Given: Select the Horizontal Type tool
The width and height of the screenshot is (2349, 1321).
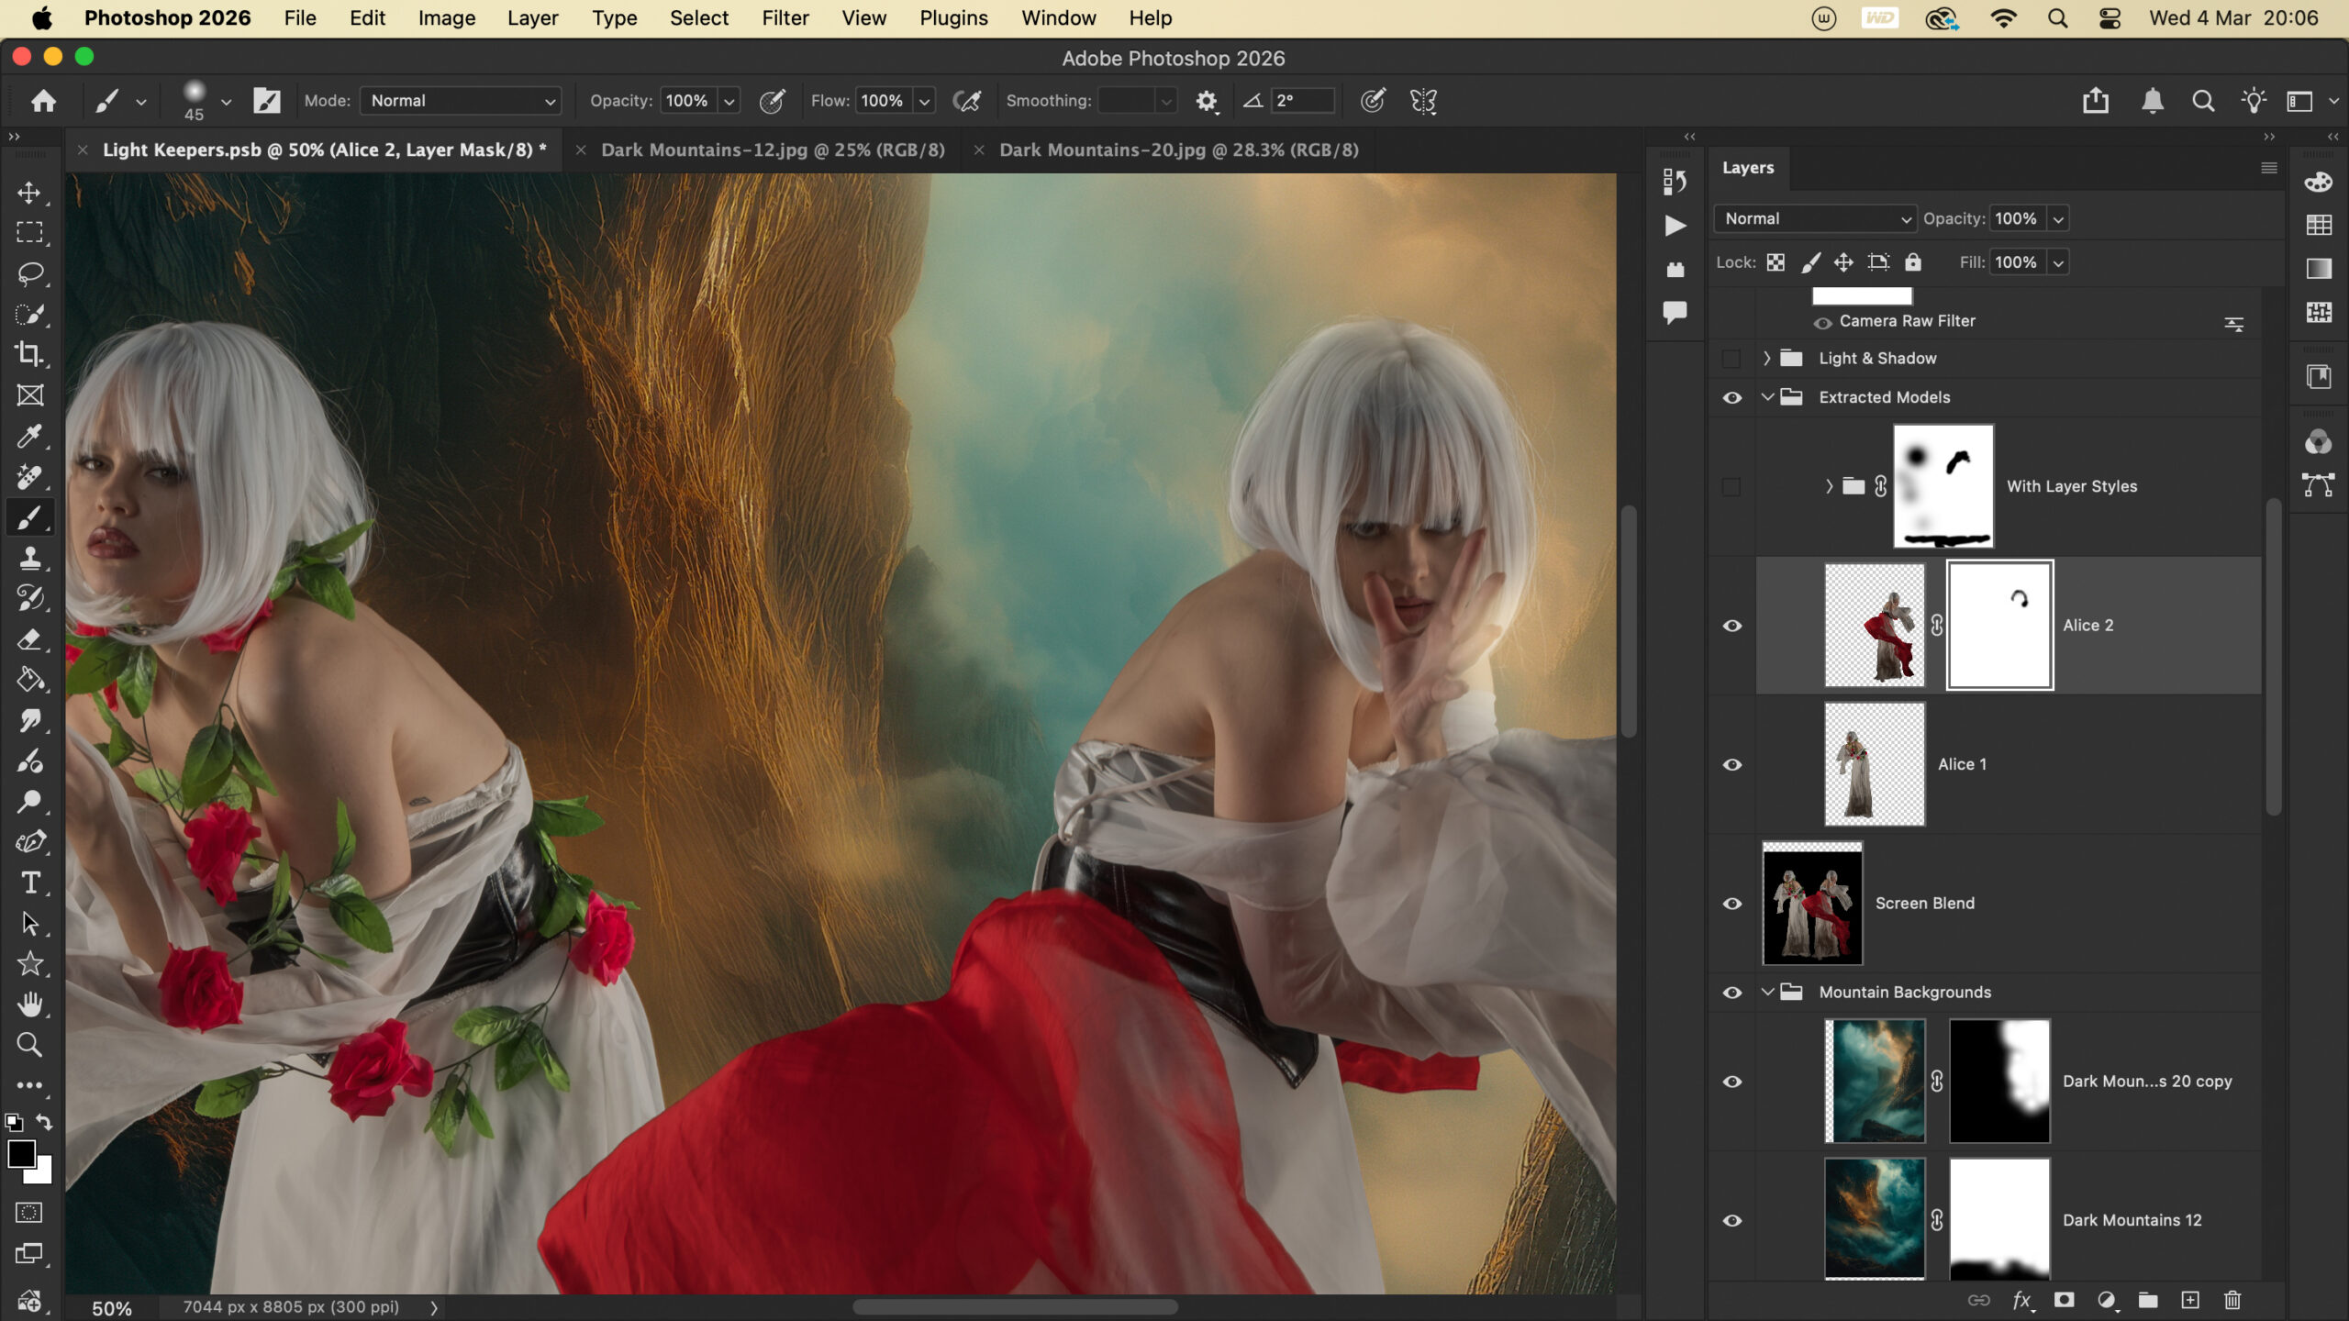Looking at the screenshot, I should pos(29,883).
